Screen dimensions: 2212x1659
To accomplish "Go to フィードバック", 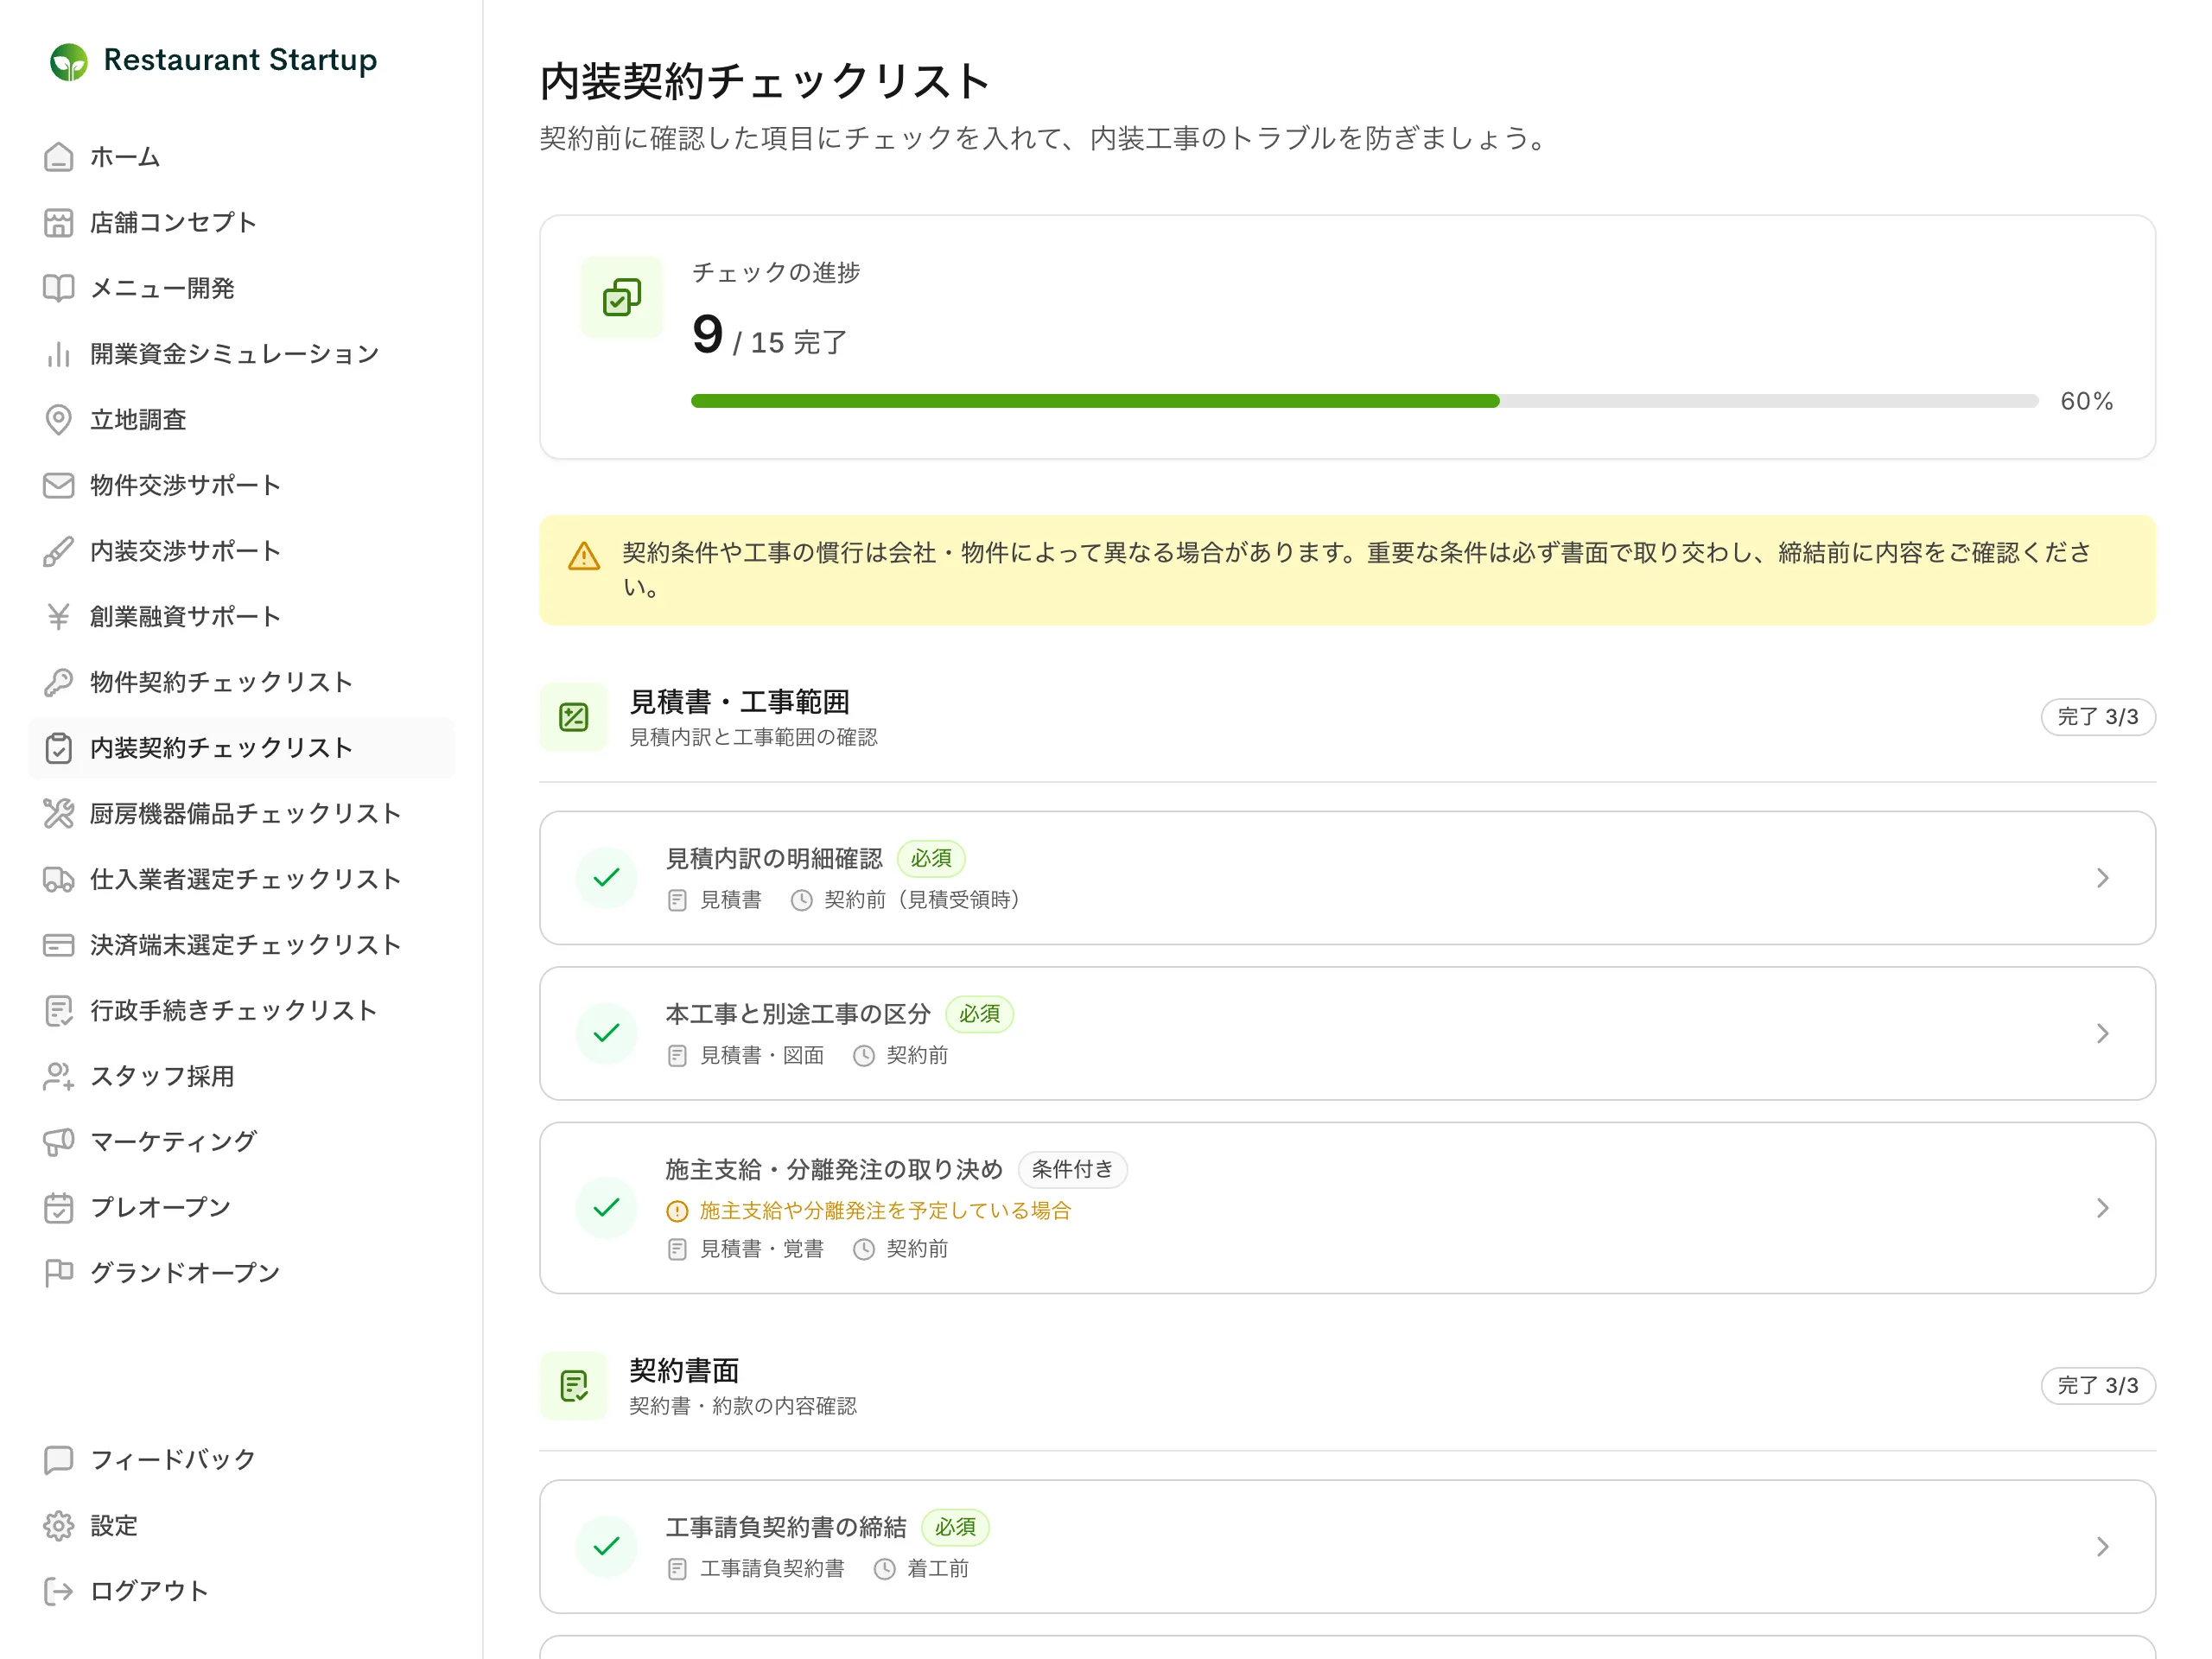I will click(241, 1460).
